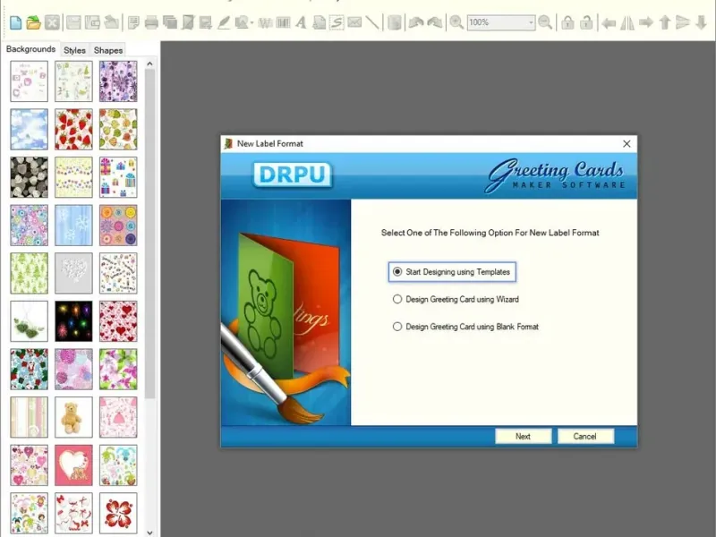This screenshot has width=716, height=537.
Task: Click the flip horizontal mirror icon
Action: [x=627, y=21]
